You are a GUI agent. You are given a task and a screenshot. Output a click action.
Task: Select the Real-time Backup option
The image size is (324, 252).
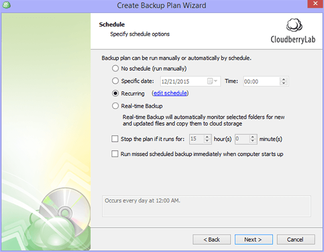point(116,106)
